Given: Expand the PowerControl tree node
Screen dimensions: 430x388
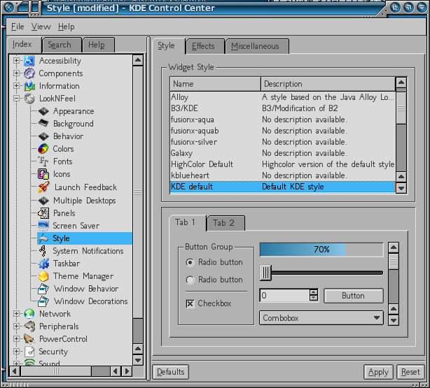Looking at the screenshot, I should click(x=16, y=339).
